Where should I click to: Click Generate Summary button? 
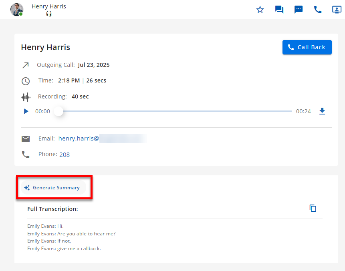(x=52, y=188)
